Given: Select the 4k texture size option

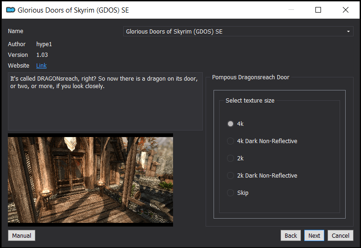Looking at the screenshot, I should (x=230, y=124).
